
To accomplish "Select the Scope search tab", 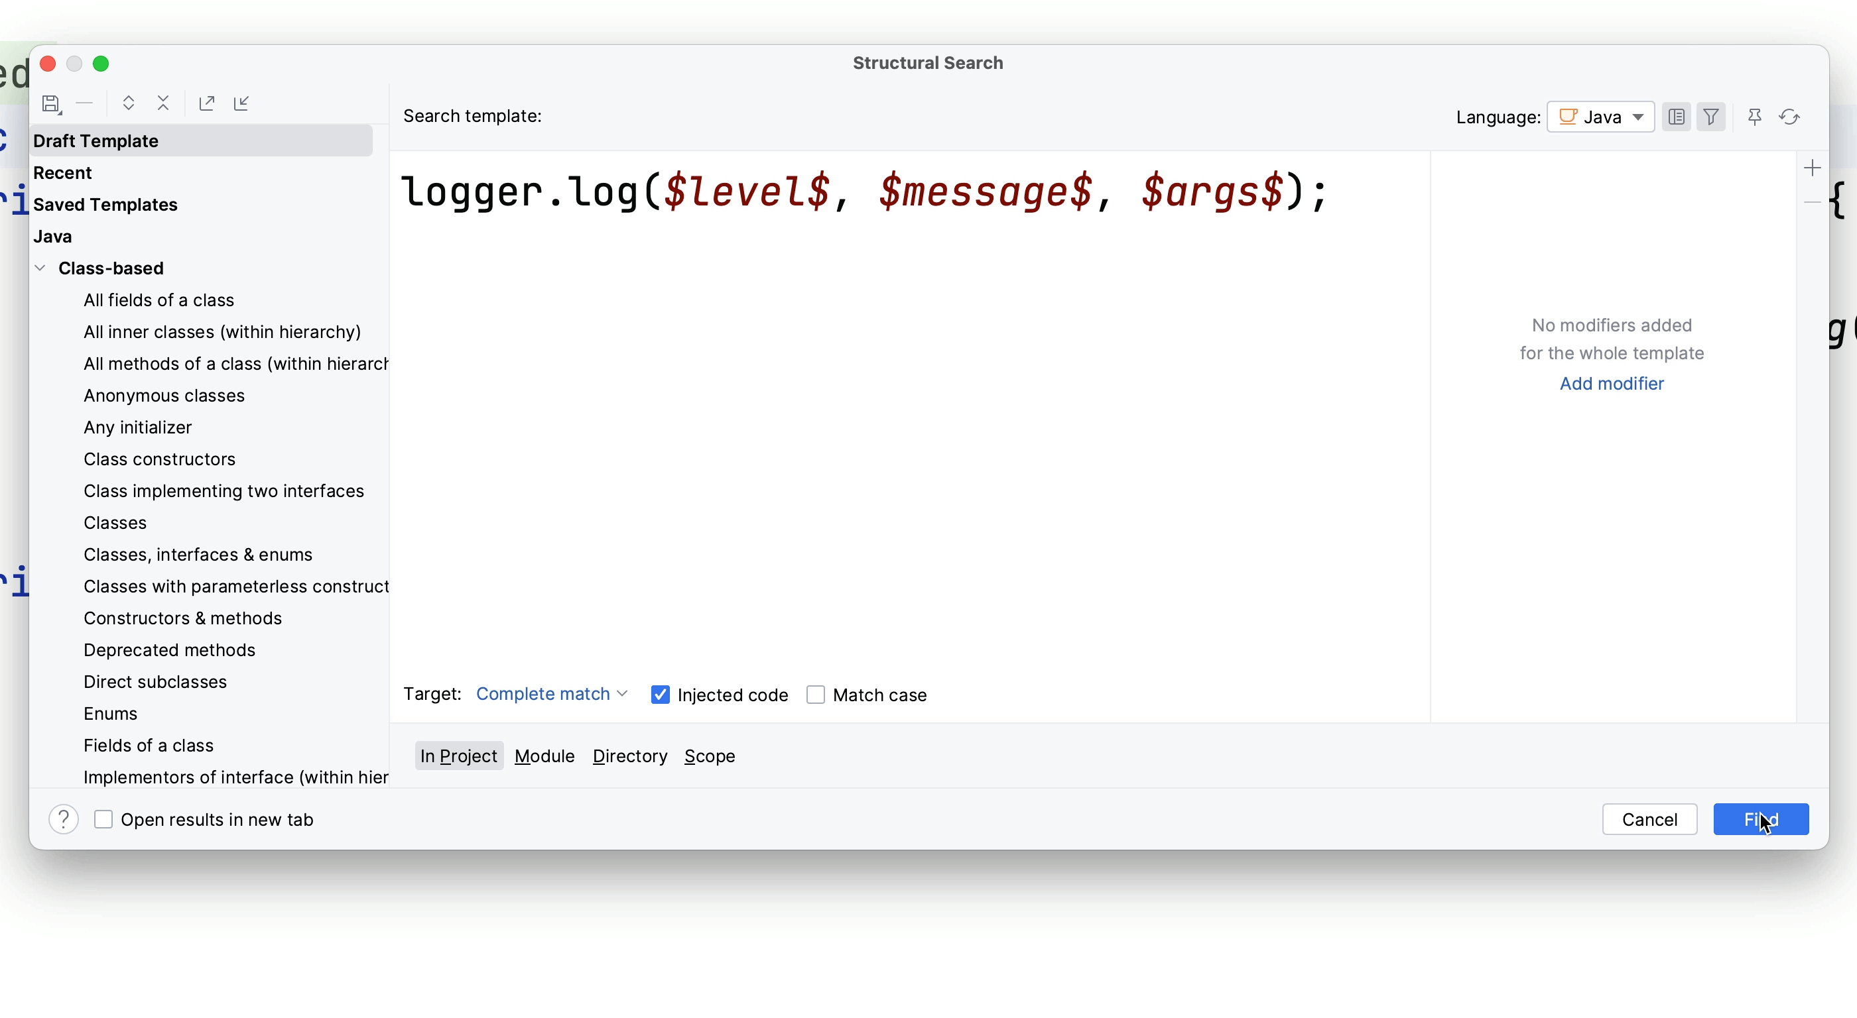I will click(x=710, y=755).
